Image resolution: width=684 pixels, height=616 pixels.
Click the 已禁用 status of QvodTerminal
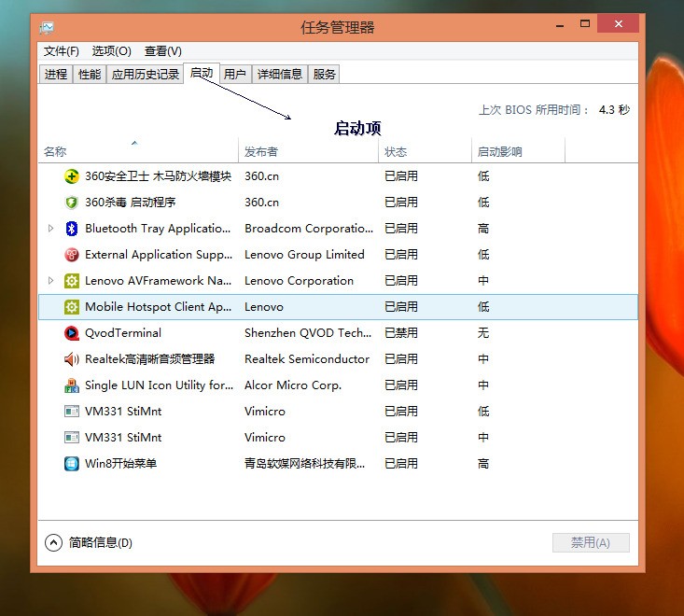401,333
